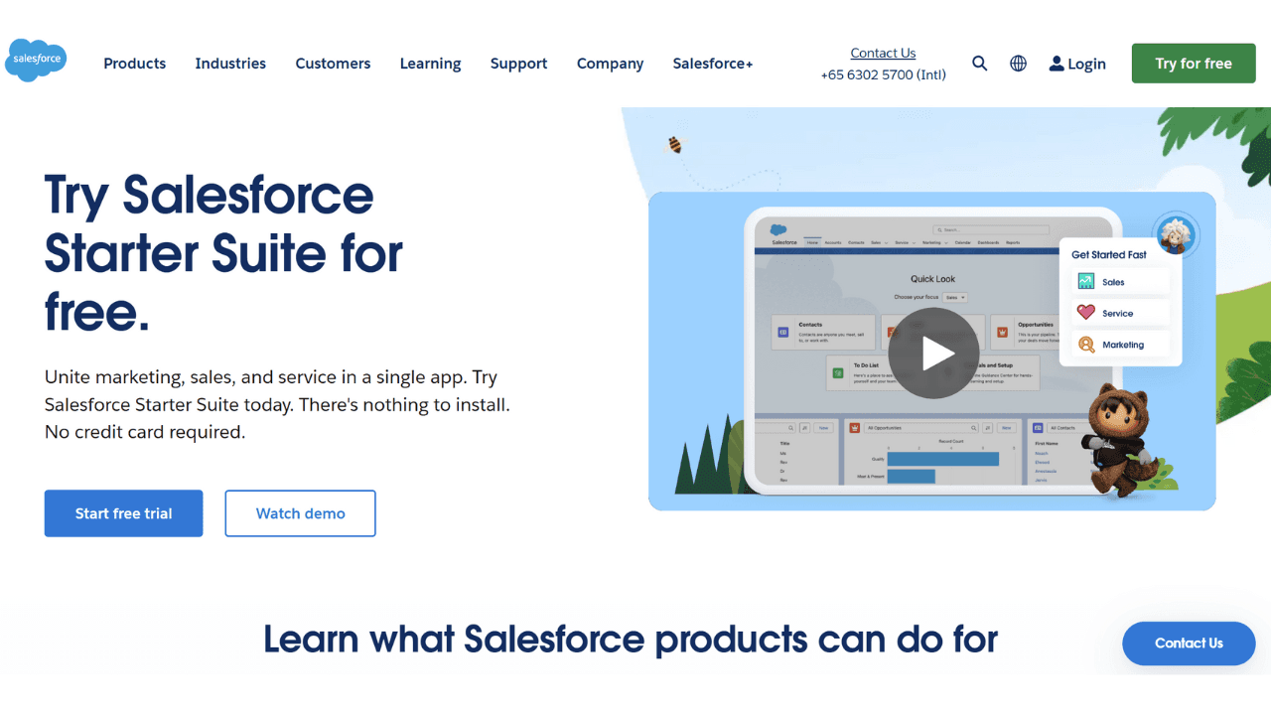The image size is (1271, 715).
Task: Click the Salesforce cloud logo
Action: click(36, 60)
